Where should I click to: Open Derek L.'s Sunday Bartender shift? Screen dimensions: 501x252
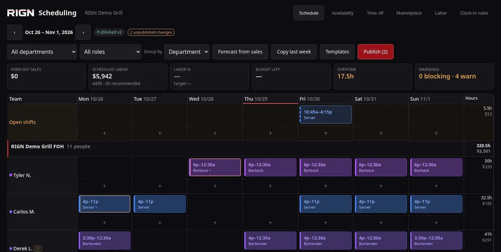point(436,241)
